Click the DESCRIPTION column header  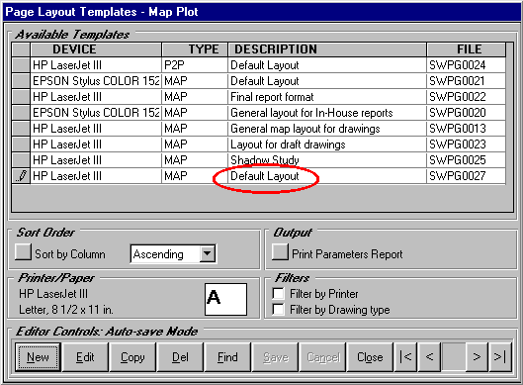(x=327, y=49)
